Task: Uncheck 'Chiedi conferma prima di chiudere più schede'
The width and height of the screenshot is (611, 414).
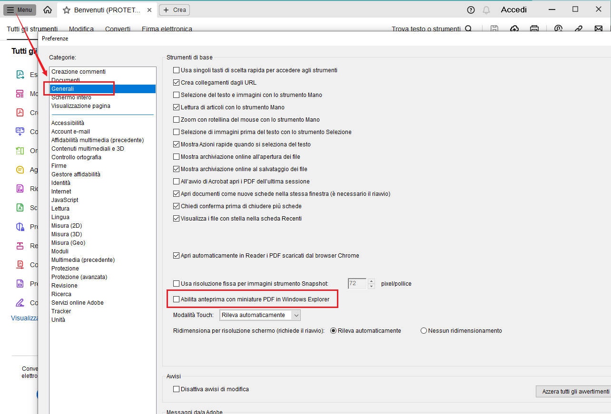Action: click(177, 206)
